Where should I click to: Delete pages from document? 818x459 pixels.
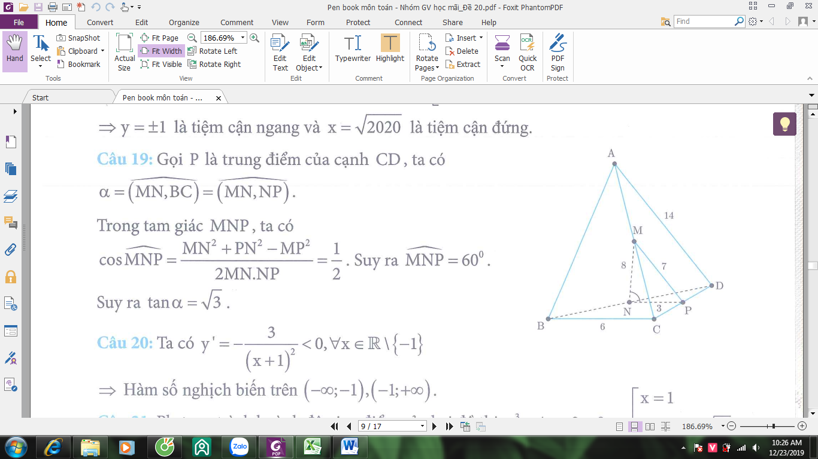[462, 51]
